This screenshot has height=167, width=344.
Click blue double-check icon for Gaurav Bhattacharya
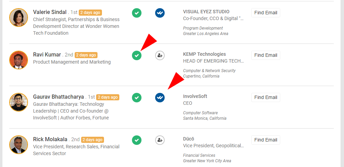160,98
